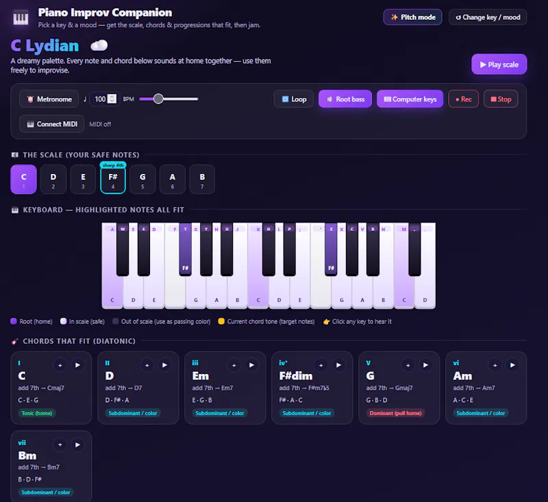Disable Root bass
Screen dimensions: 548x502
point(345,99)
